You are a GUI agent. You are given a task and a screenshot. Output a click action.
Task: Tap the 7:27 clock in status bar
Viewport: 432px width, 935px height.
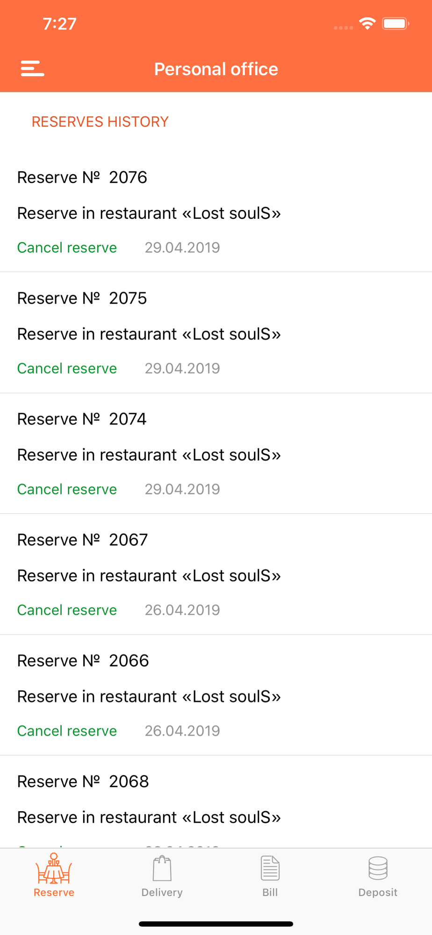59,24
